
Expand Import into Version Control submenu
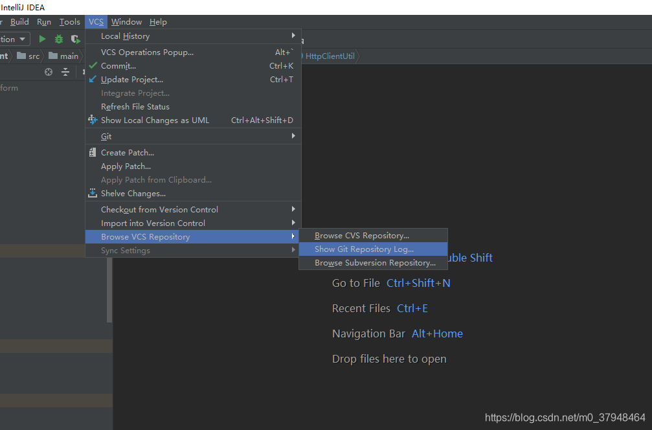point(193,223)
